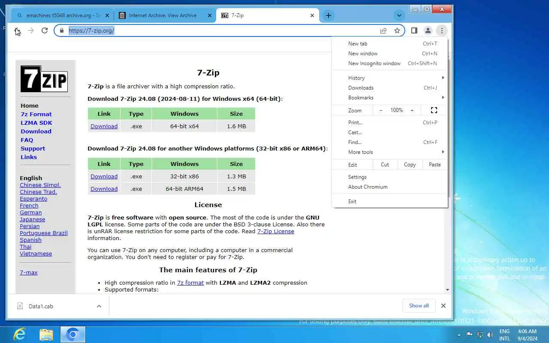Toggle fullscreen mode icon in Zoom row
The height and width of the screenshot is (343, 549).
coord(434,110)
